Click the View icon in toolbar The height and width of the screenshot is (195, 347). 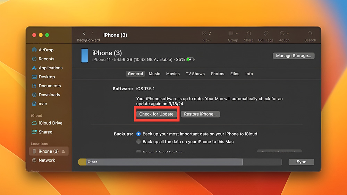(204, 33)
